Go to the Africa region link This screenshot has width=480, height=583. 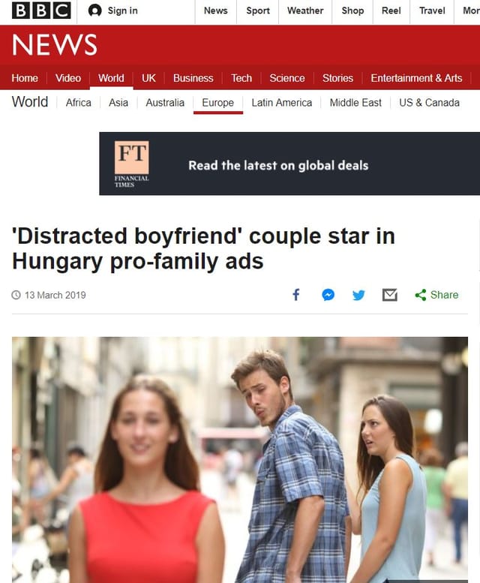(x=79, y=103)
